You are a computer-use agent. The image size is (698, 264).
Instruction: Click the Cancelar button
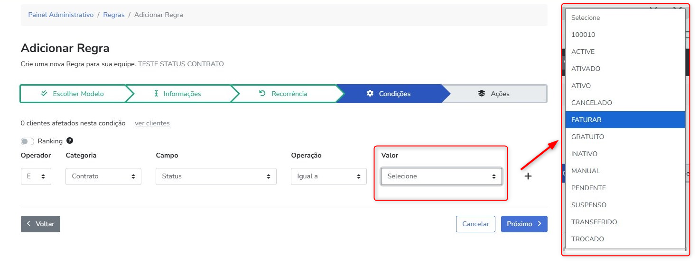(x=475, y=224)
